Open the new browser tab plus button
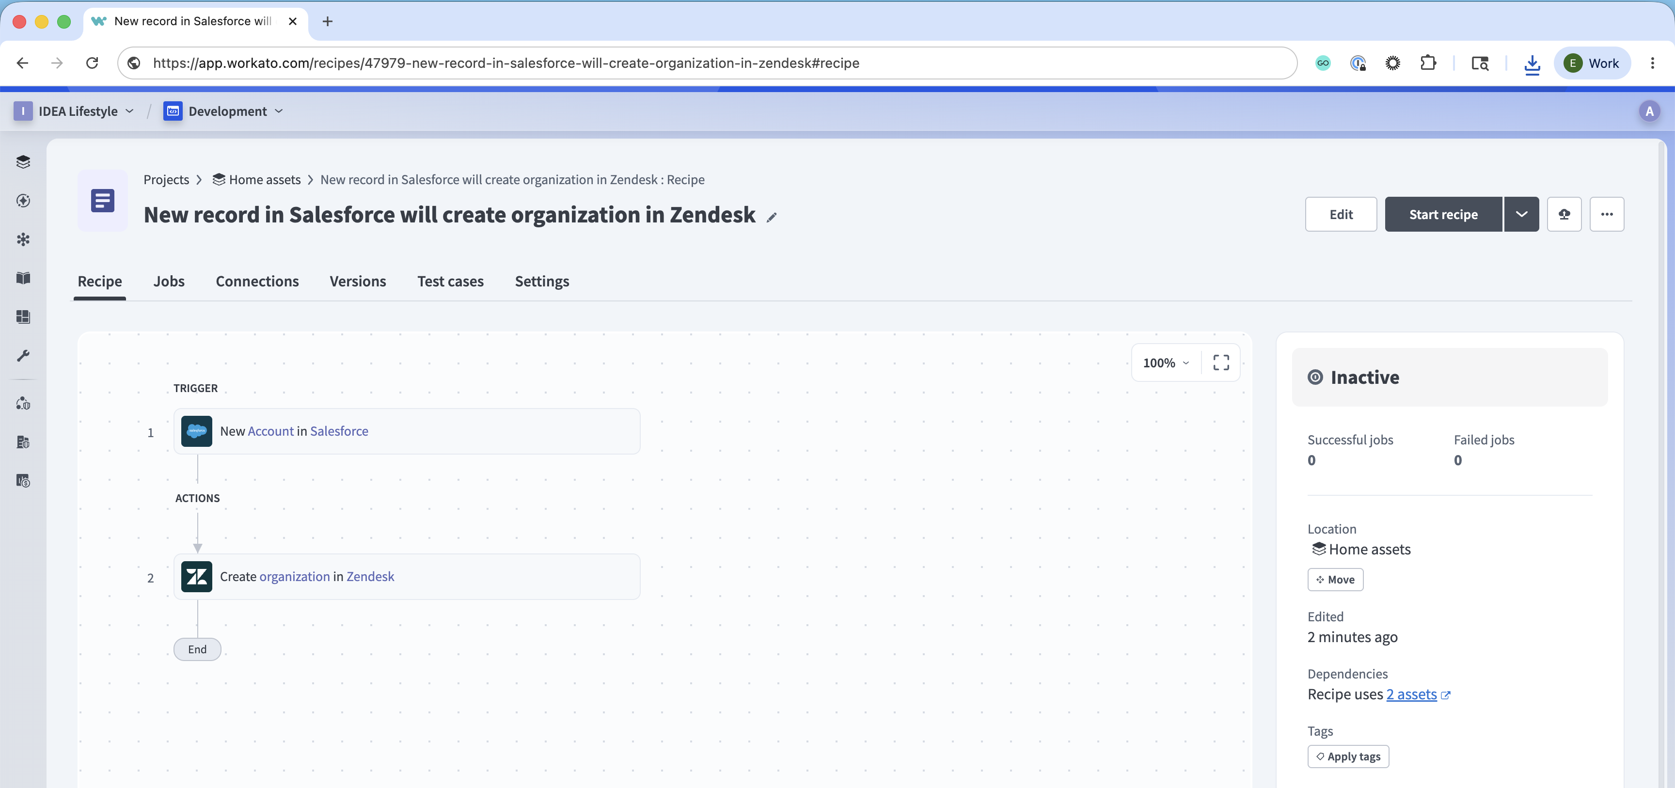The height and width of the screenshot is (788, 1675). pyautogui.click(x=328, y=21)
